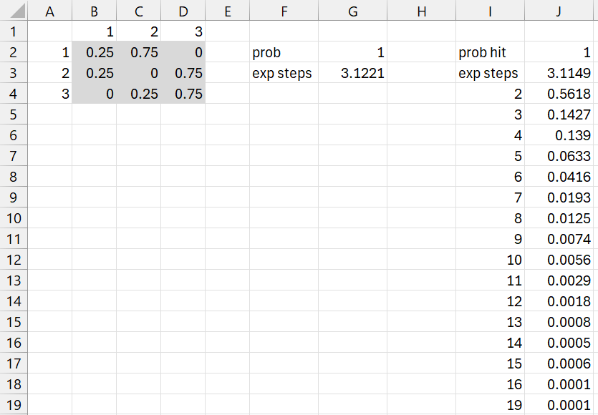Screen dimensions: 598x415
Task: Select row 3 header
Action: point(14,72)
